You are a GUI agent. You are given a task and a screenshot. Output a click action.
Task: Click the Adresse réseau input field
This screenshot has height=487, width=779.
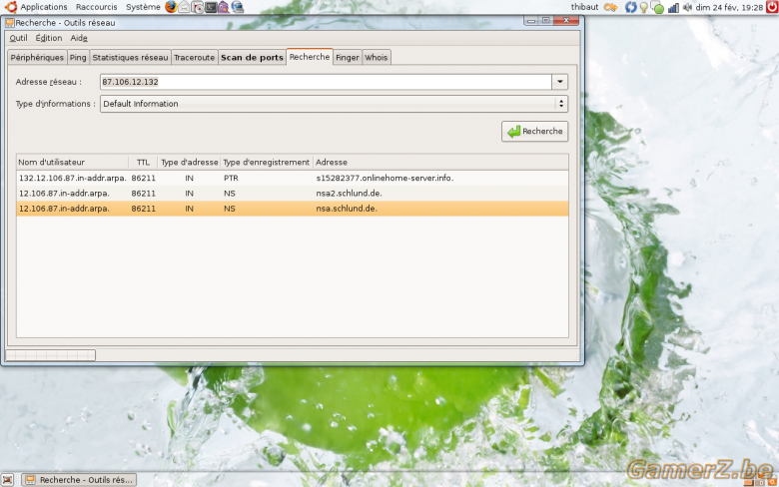tap(326, 82)
